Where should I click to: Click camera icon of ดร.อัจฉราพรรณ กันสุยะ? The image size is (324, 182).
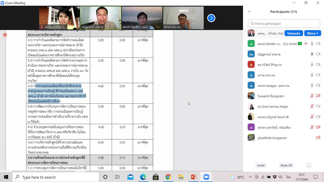click(318, 106)
